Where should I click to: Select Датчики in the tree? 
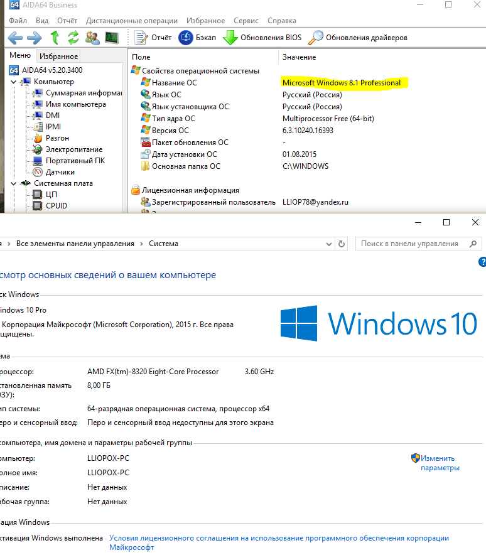pyautogui.click(x=54, y=172)
